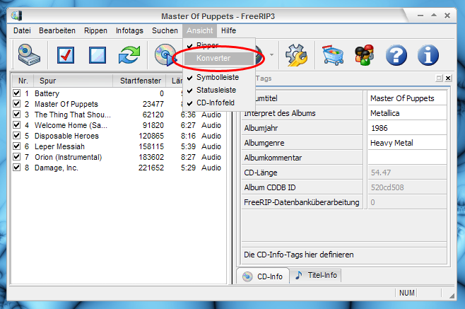The width and height of the screenshot is (465, 309).
Task: Edit album artist field Metallica
Action: point(407,113)
